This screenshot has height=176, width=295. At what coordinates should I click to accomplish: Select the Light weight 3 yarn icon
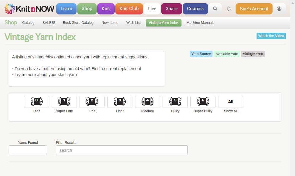tap(120, 102)
